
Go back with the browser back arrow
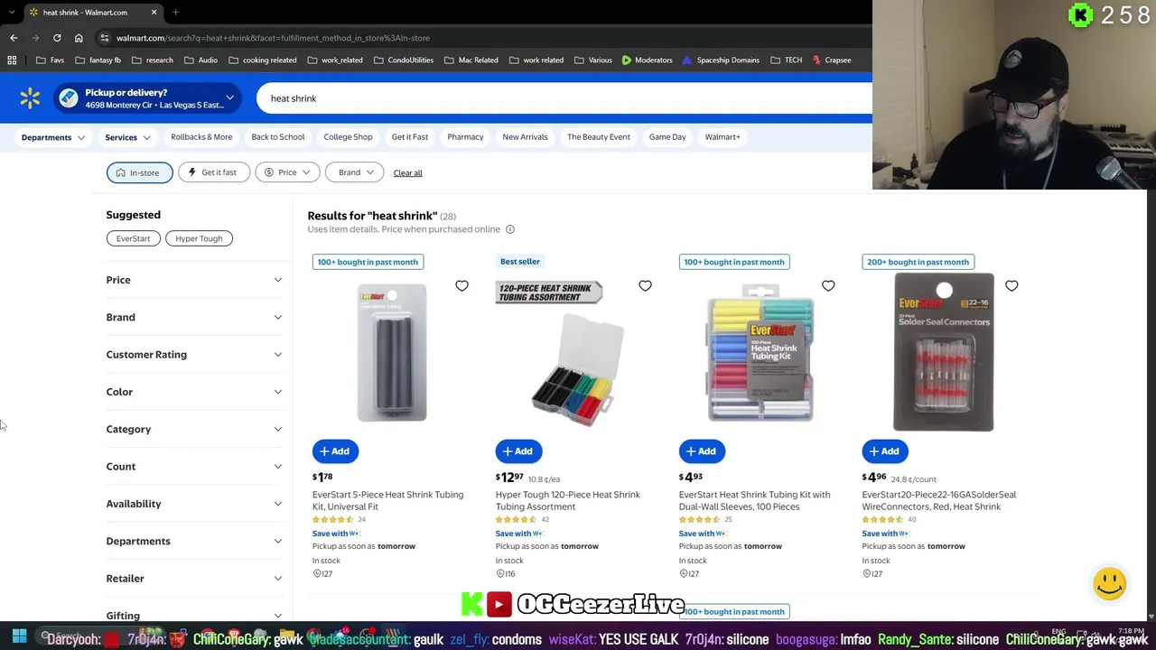pyautogui.click(x=14, y=38)
